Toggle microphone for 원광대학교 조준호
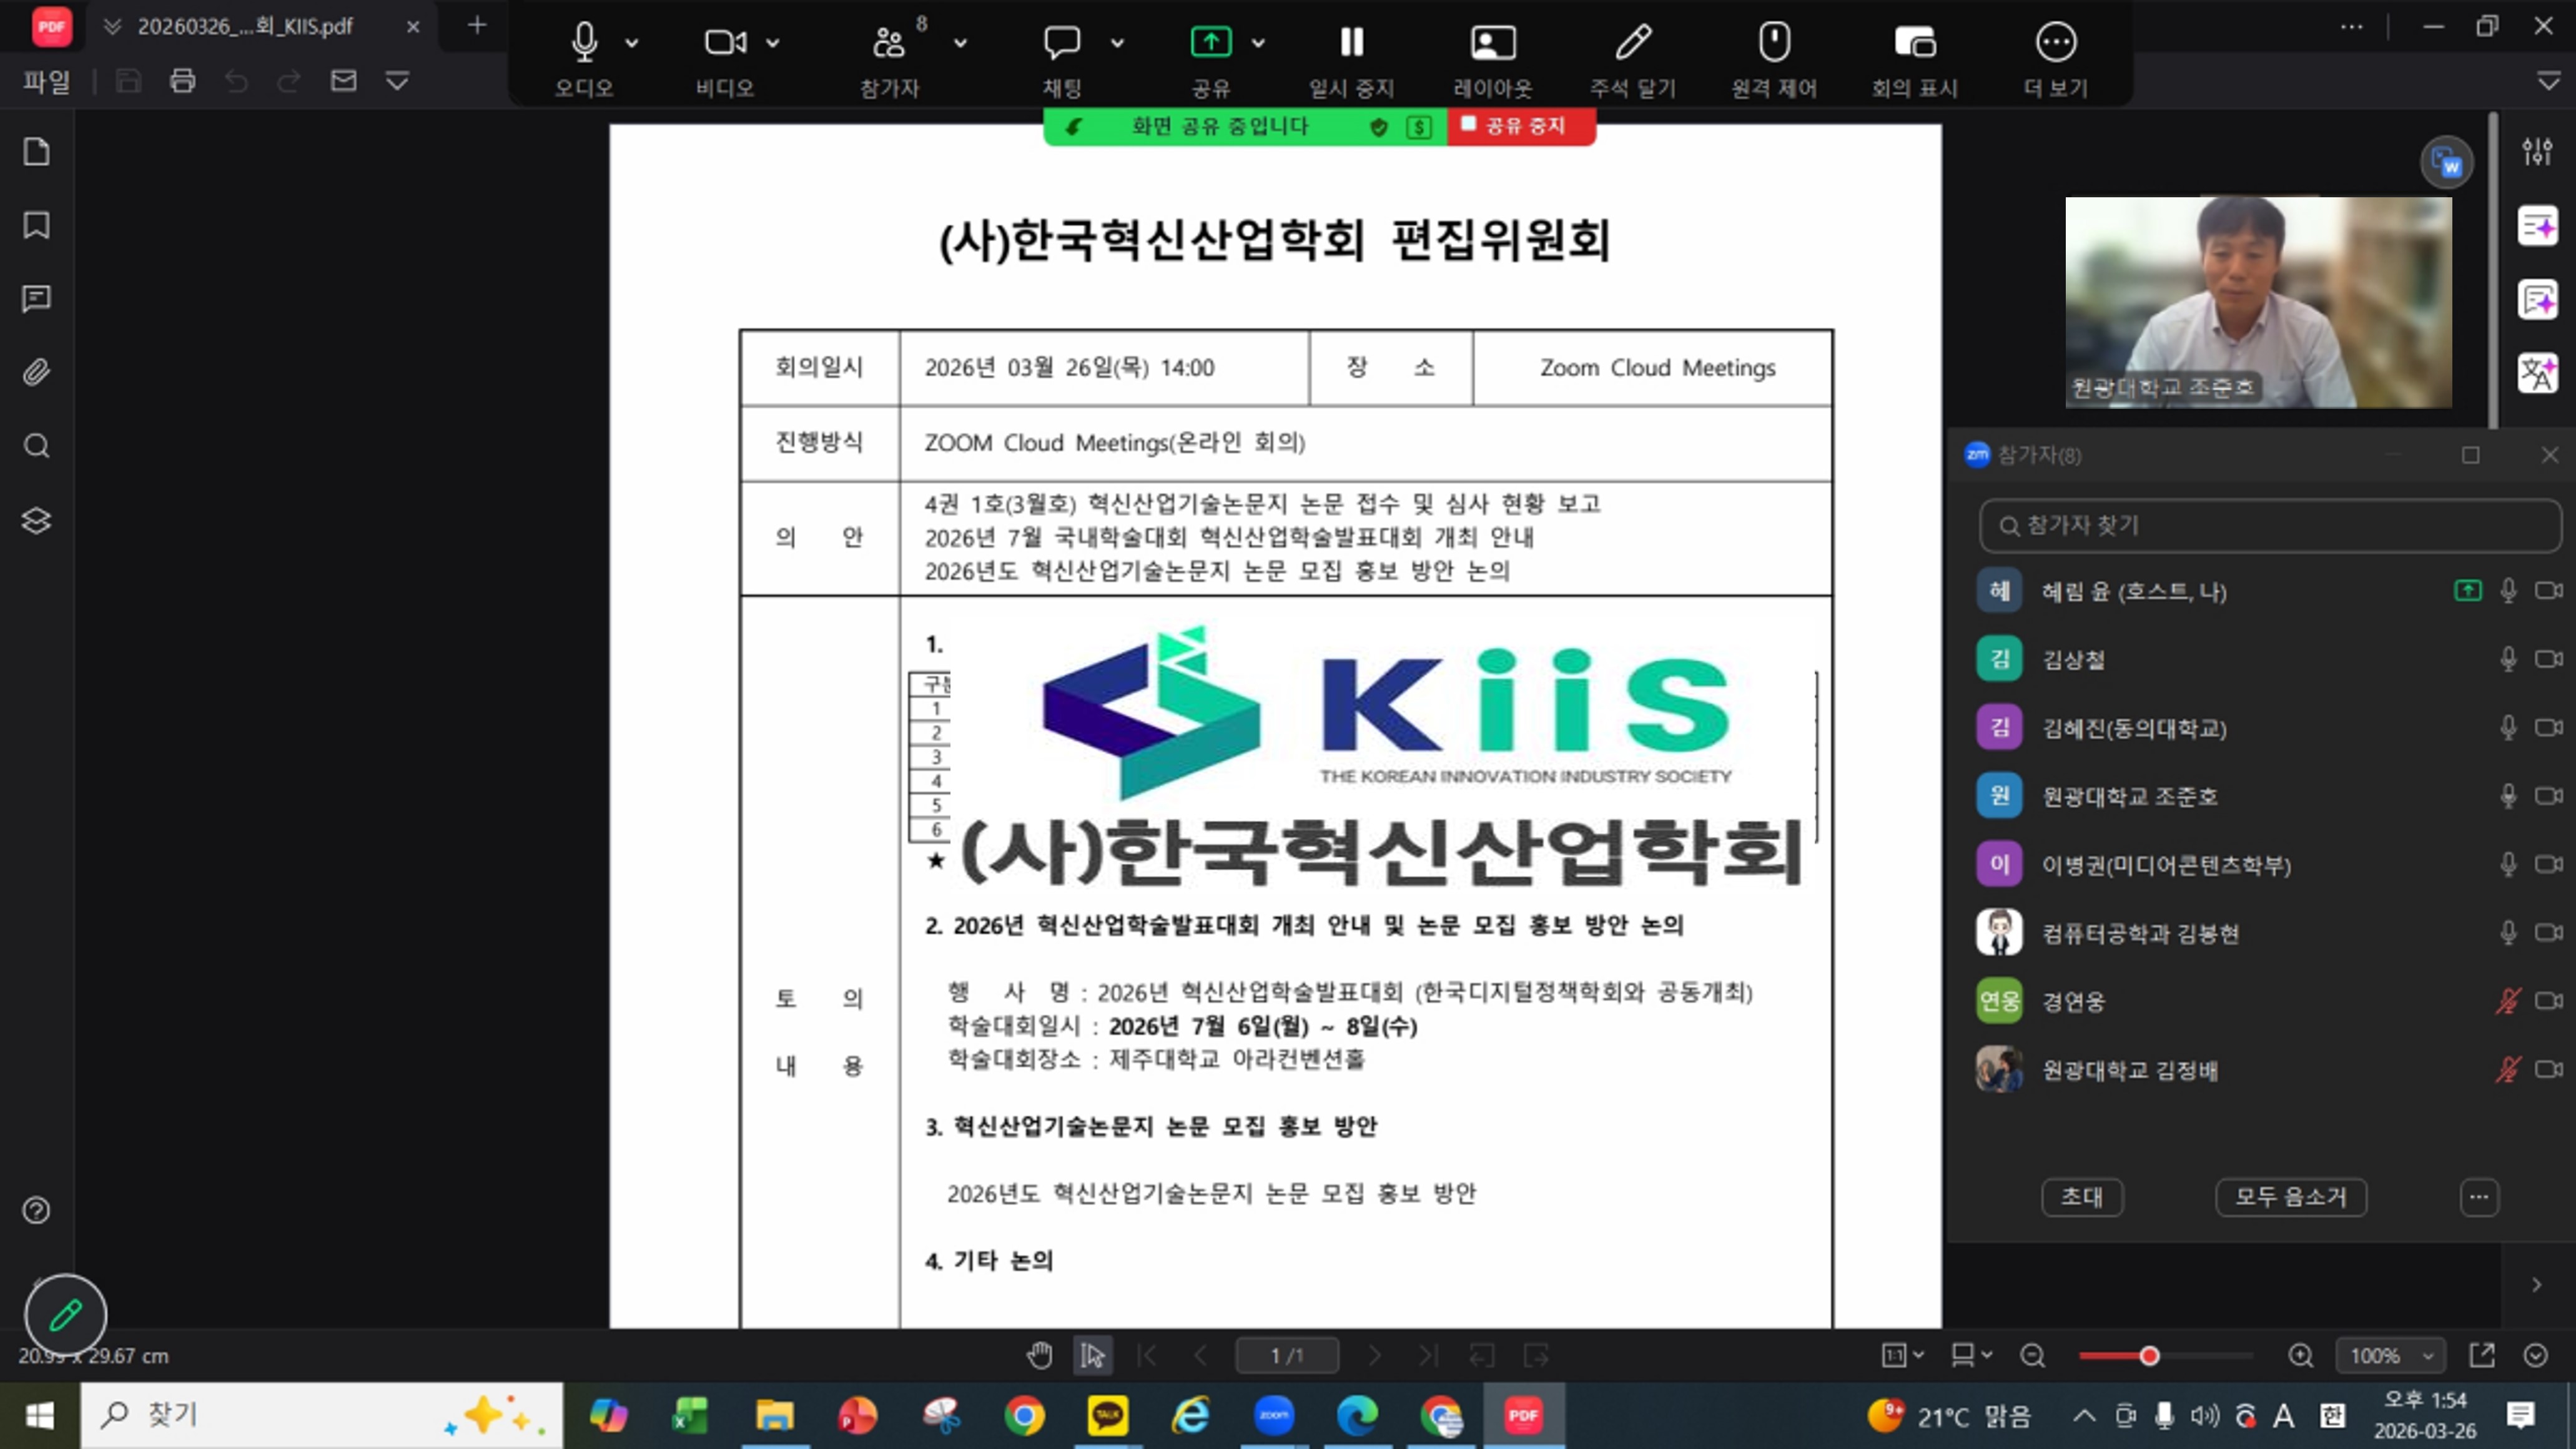2576x1449 pixels. (x=2508, y=796)
